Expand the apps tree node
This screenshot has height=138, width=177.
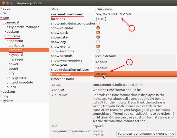point(1,9)
